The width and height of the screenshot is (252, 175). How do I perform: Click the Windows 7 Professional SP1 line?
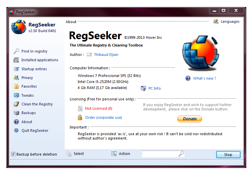109,76
